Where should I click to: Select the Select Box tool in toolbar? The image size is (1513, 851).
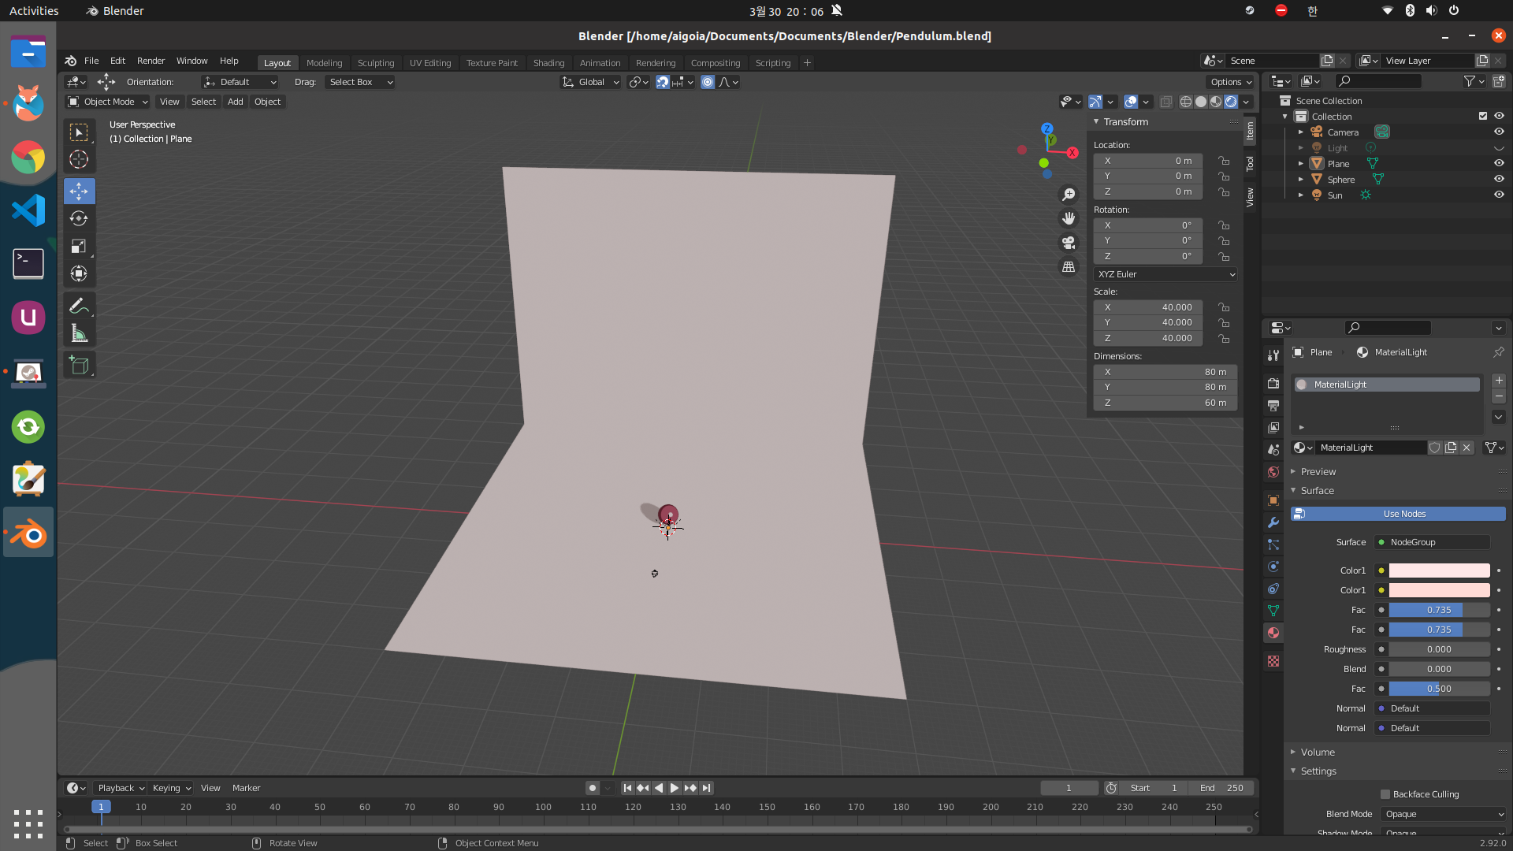pyautogui.click(x=79, y=132)
